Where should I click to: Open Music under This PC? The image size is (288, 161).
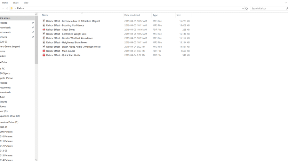(2, 97)
